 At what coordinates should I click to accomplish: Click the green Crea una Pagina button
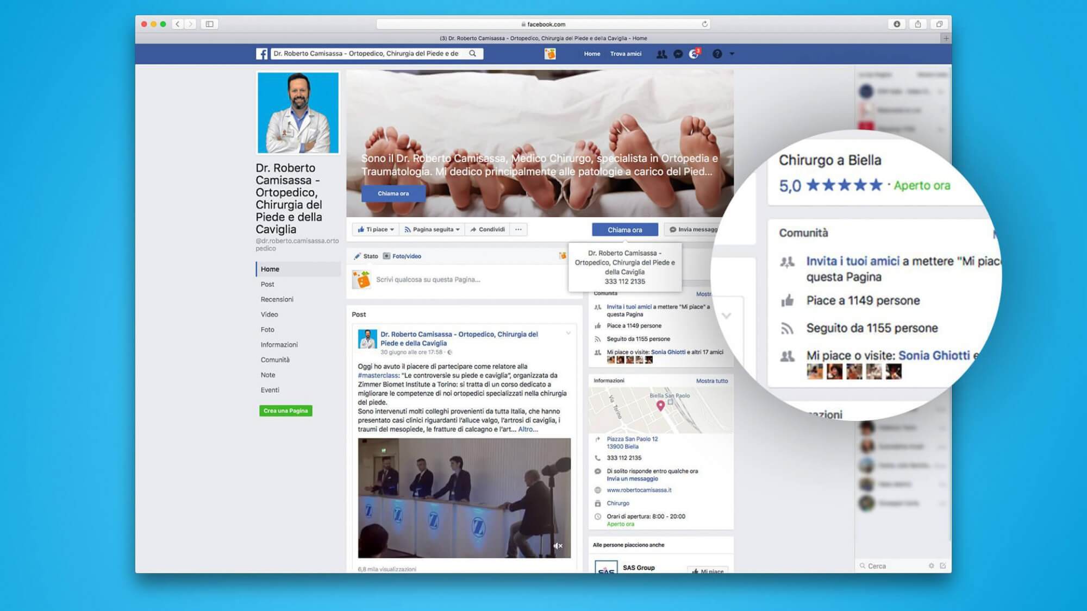[286, 411]
